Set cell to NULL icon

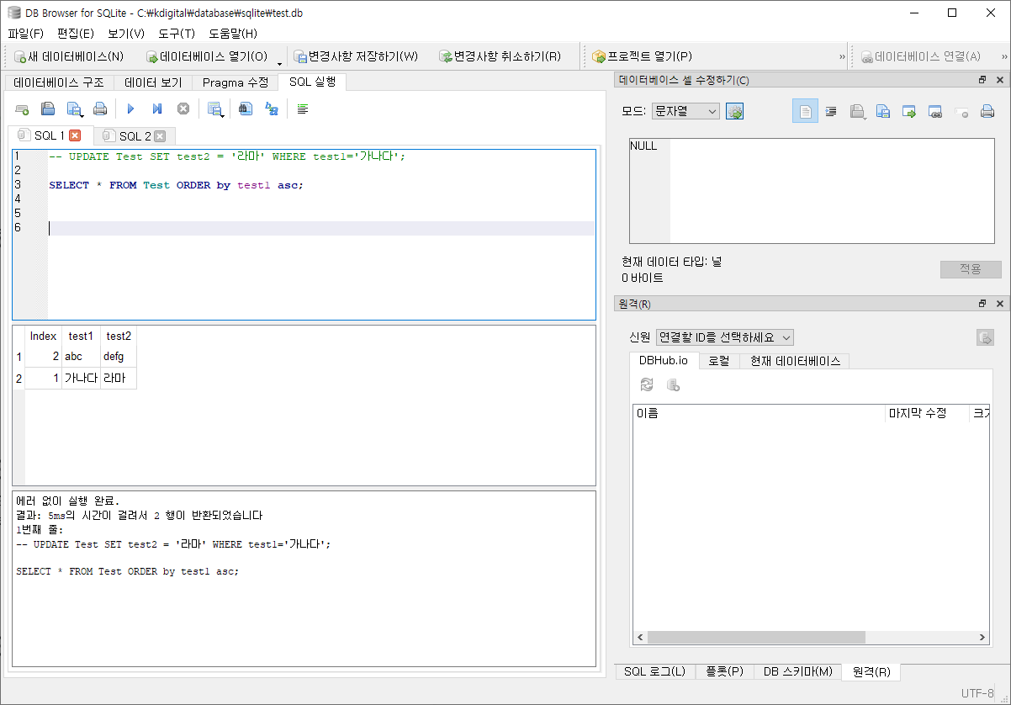click(x=961, y=111)
